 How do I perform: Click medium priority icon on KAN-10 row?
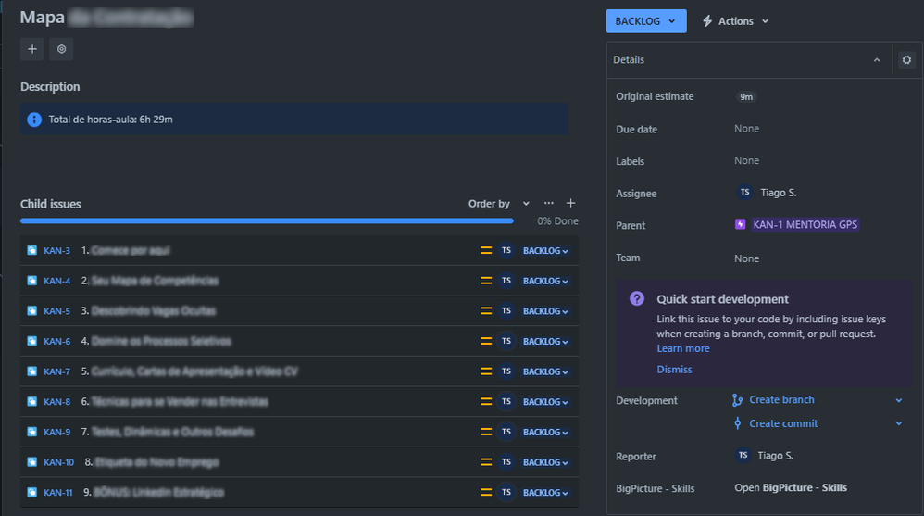point(485,462)
